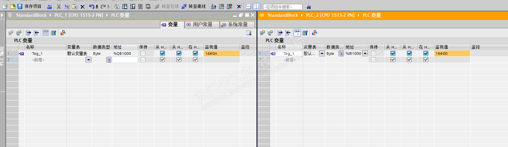Image resolution: width=508 pixels, height=147 pixels.
Task: Expand the collapsed left panel arrow
Action: tap(2, 15)
